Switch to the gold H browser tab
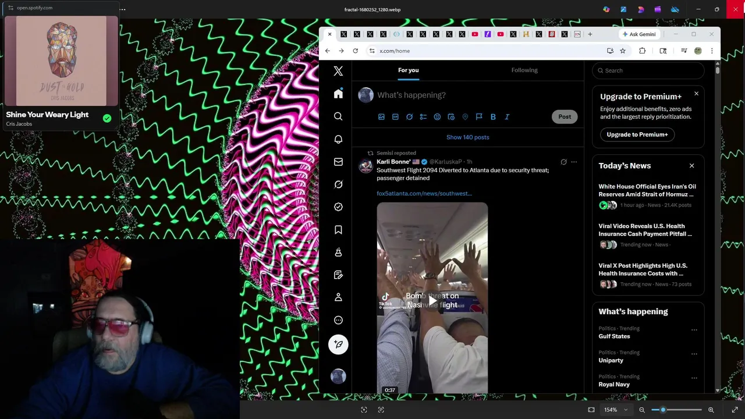 point(526,34)
